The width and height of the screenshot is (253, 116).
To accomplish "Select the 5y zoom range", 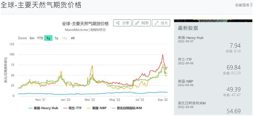I will [57, 38].
